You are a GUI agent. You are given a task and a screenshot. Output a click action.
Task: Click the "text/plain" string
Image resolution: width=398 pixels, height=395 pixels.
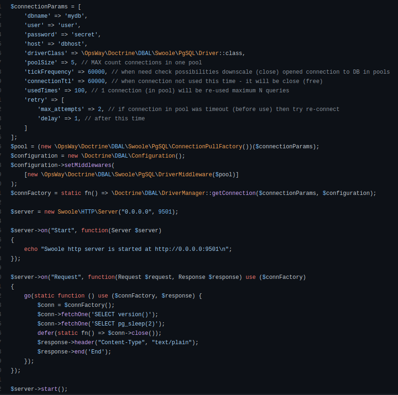(x=172, y=342)
